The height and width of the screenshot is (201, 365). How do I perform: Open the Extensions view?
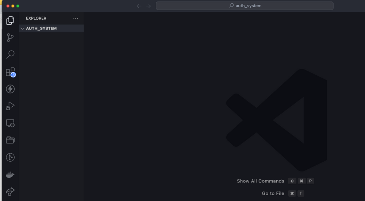[x=10, y=72]
